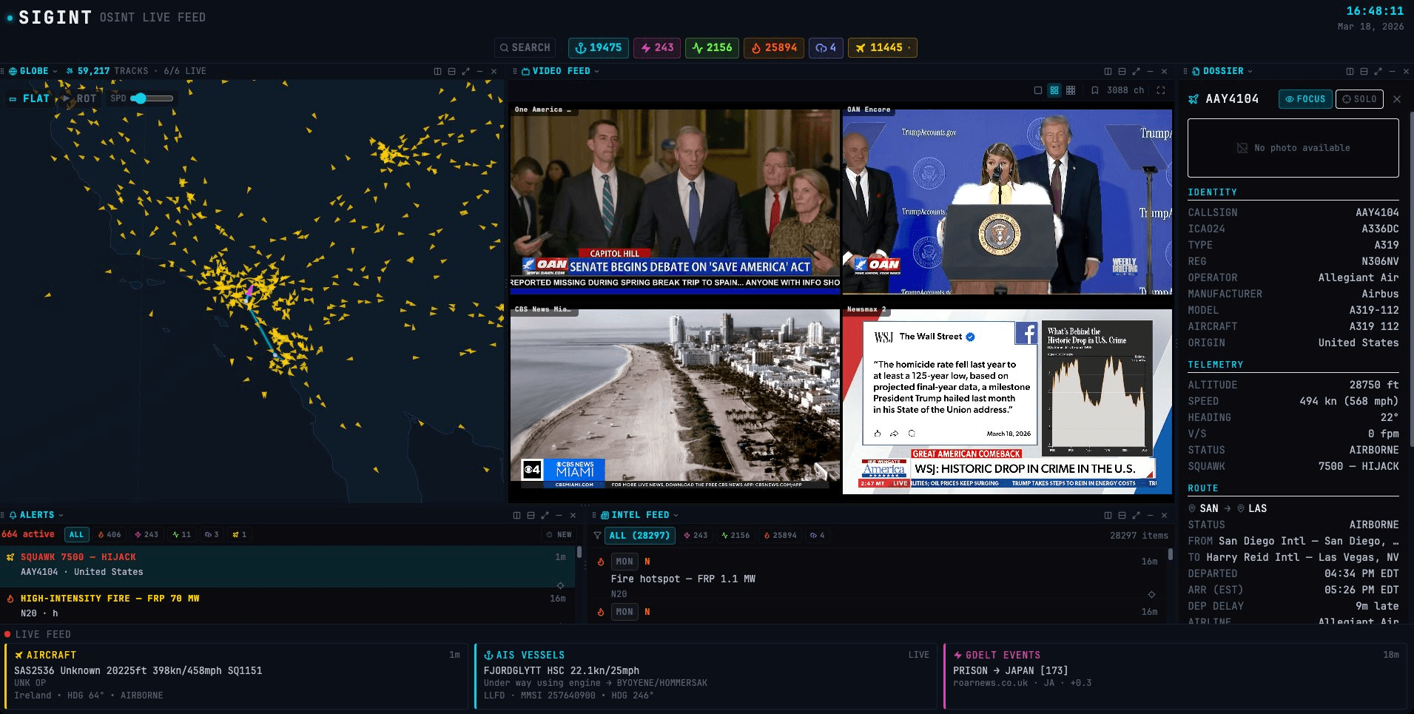Select the ALL tab in the Alerts filter

tap(76, 534)
